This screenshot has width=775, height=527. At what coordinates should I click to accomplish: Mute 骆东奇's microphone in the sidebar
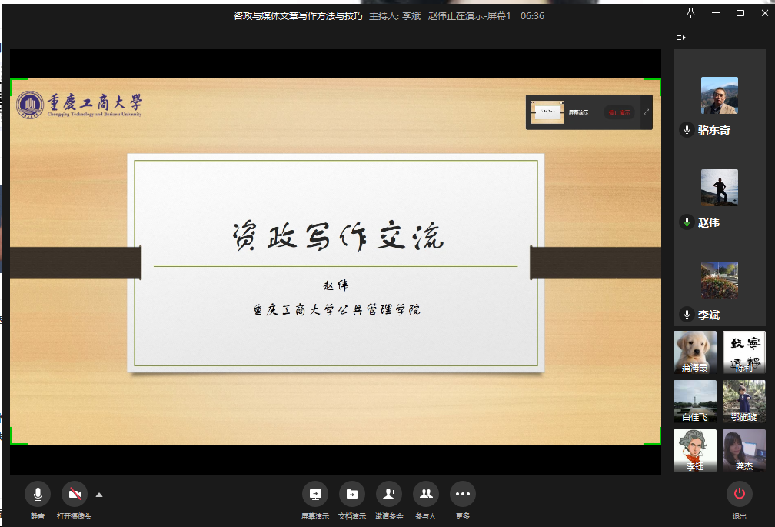pyautogui.click(x=687, y=130)
